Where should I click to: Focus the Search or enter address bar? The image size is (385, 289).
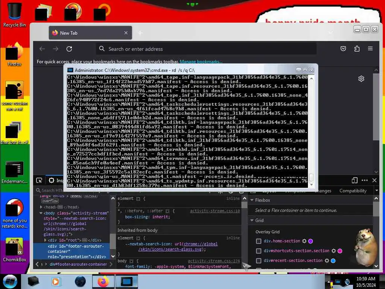click(x=206, y=49)
